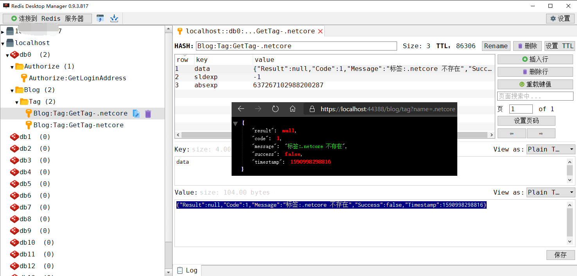Select the Authorize:GetLoginAddress key
This screenshot has height=276, width=577.
pos(77,78)
